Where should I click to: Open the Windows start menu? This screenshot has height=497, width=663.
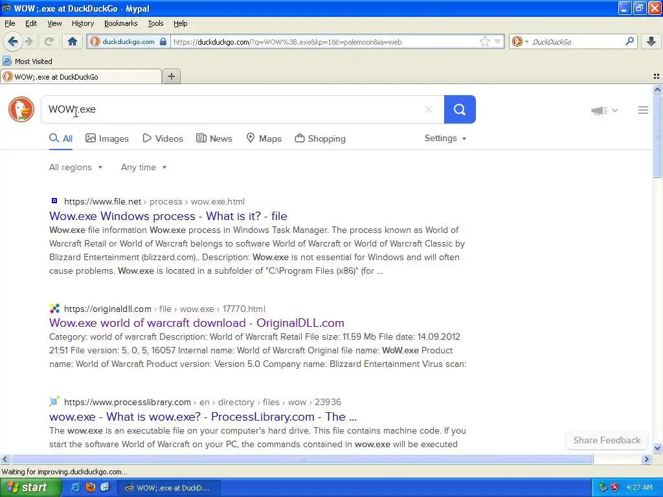click(30, 488)
